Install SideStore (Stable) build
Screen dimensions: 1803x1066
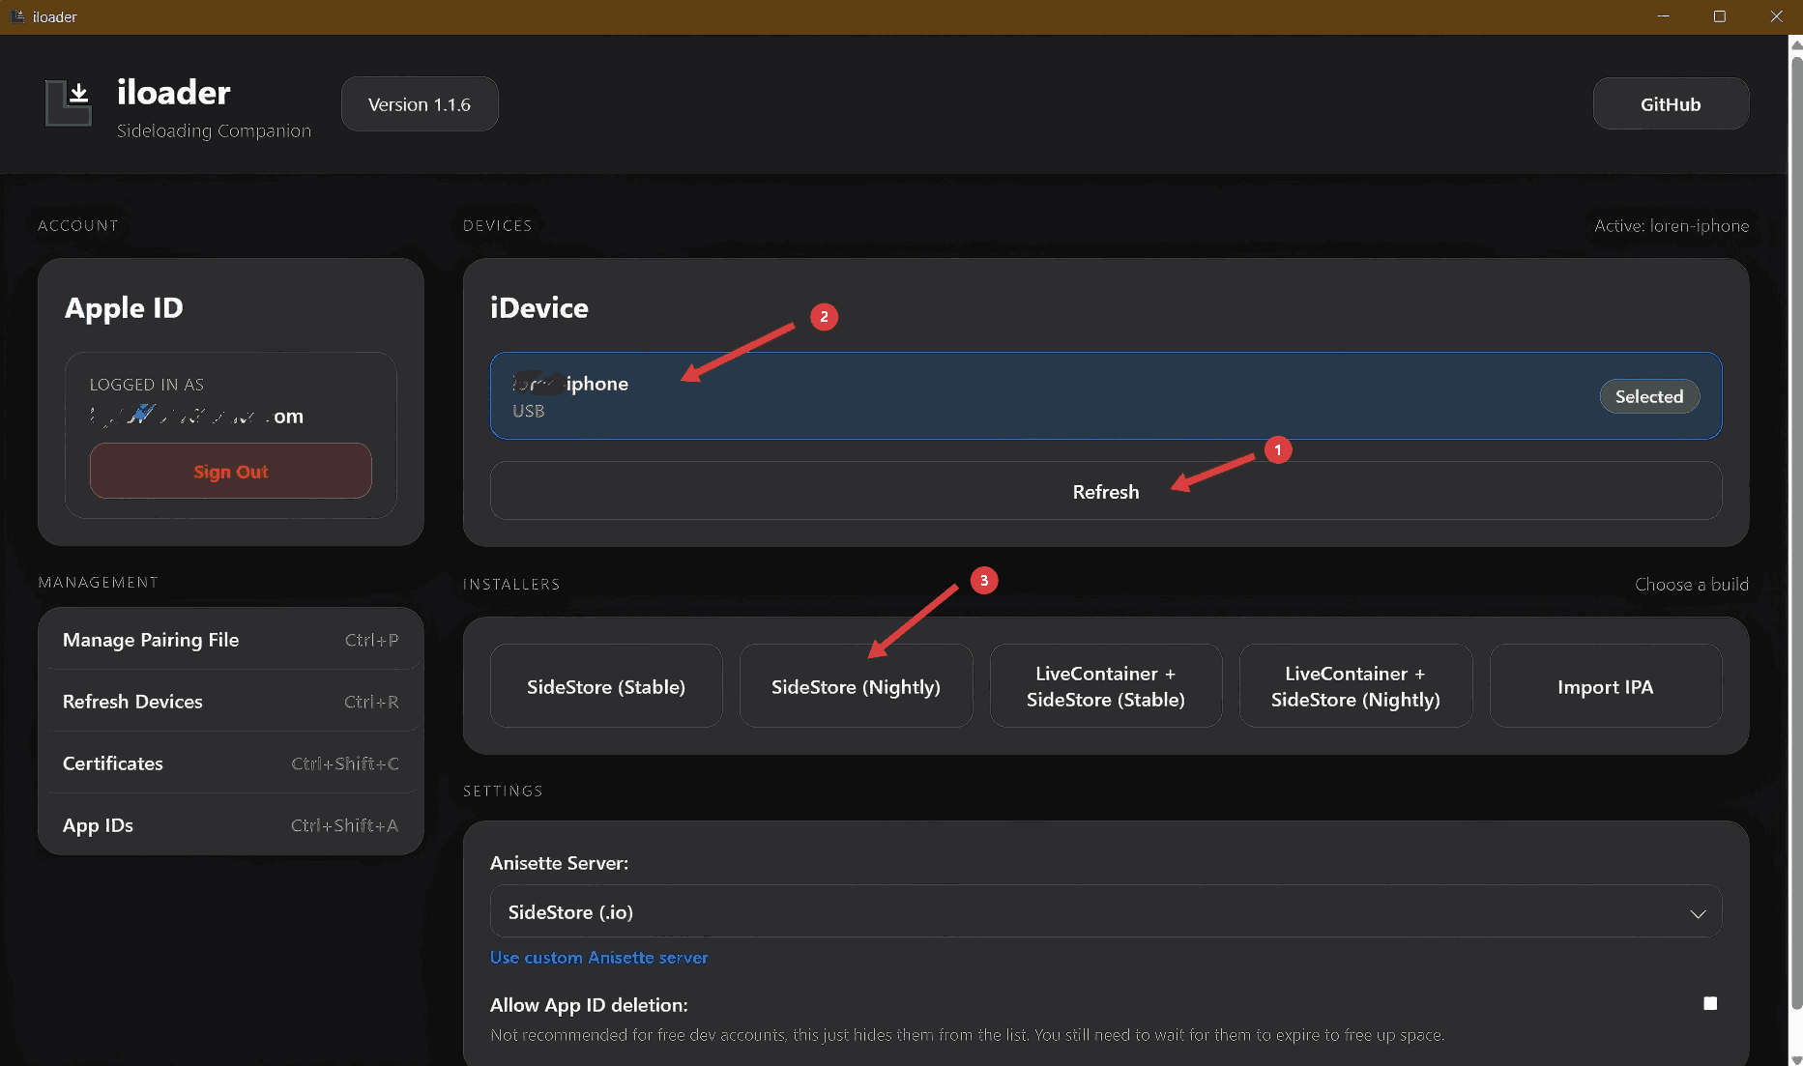click(606, 686)
